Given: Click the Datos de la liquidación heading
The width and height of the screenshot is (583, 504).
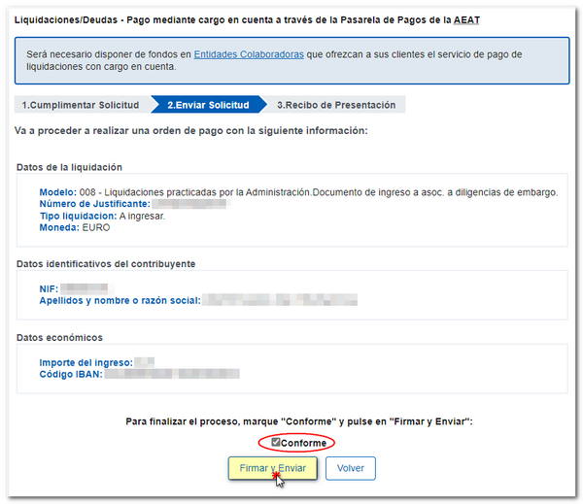Looking at the screenshot, I should pyautogui.click(x=69, y=167).
